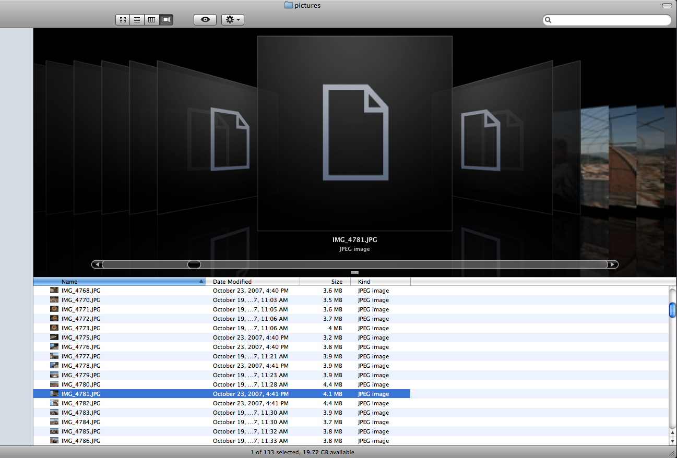Click the file icon of IMG_4779.JPG

point(54,375)
